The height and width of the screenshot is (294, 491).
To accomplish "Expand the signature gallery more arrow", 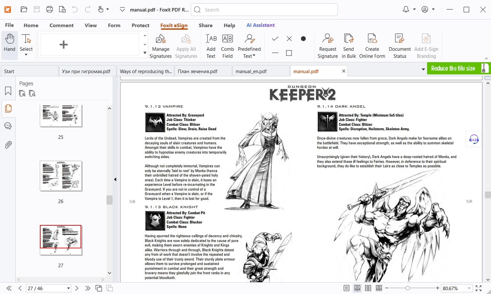I will coord(145,53).
